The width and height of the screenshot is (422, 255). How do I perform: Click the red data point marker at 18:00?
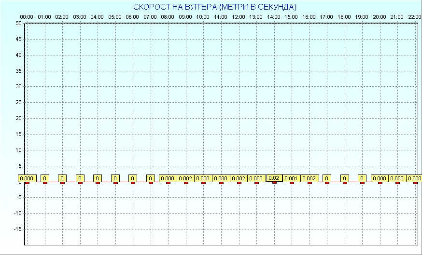345,183
